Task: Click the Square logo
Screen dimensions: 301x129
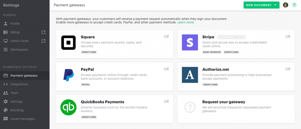Action: click(x=68, y=43)
